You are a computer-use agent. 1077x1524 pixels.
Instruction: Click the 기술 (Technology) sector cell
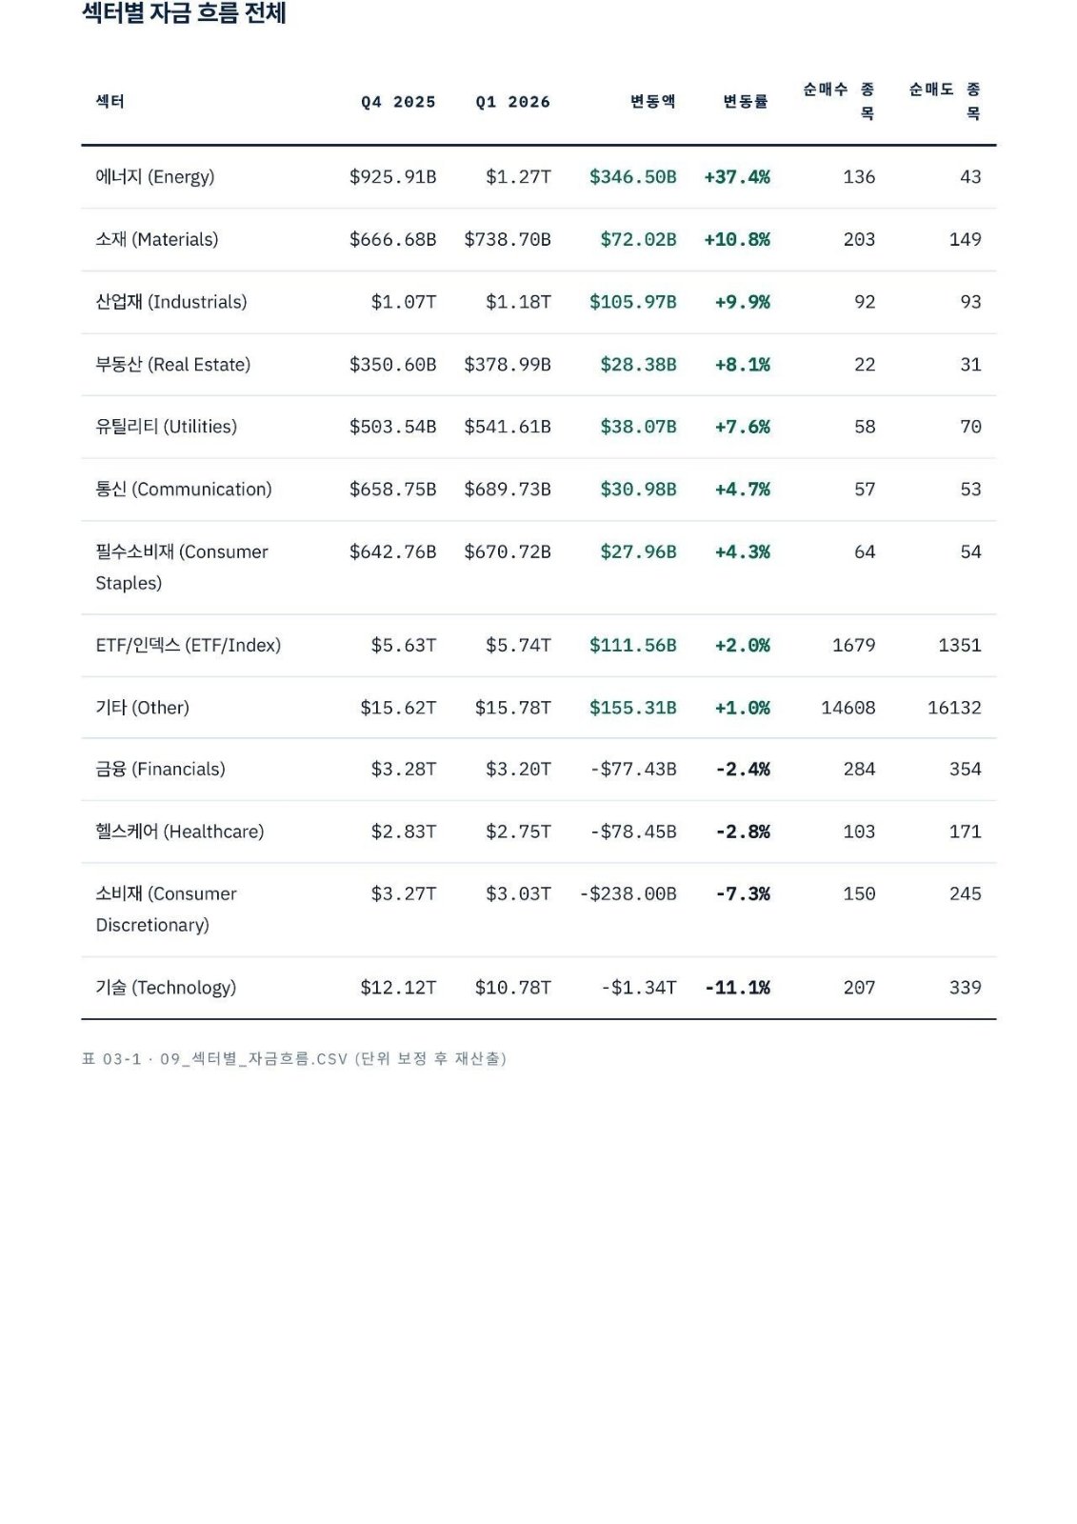[x=166, y=988]
